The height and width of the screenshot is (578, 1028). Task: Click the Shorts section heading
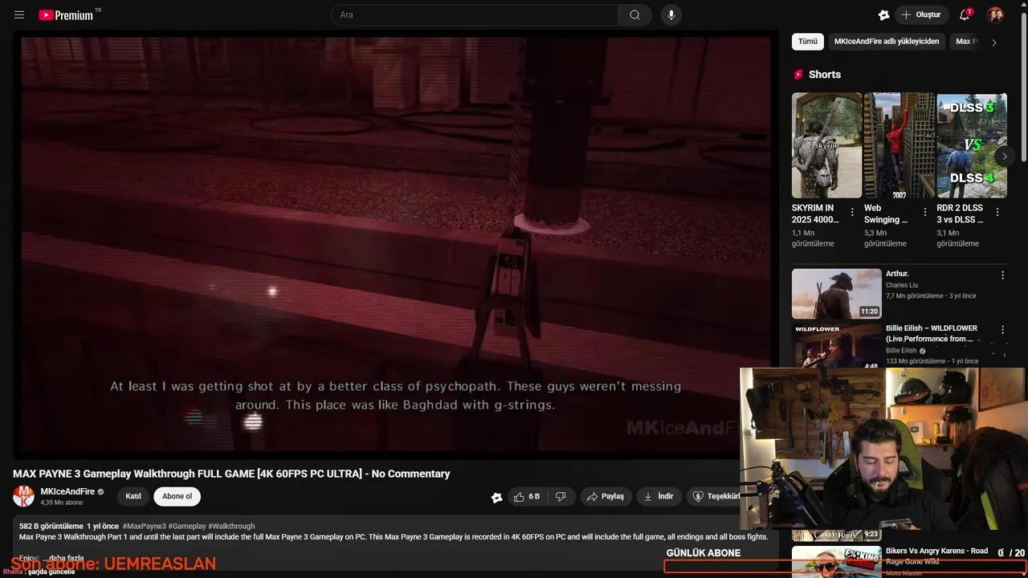coord(825,75)
